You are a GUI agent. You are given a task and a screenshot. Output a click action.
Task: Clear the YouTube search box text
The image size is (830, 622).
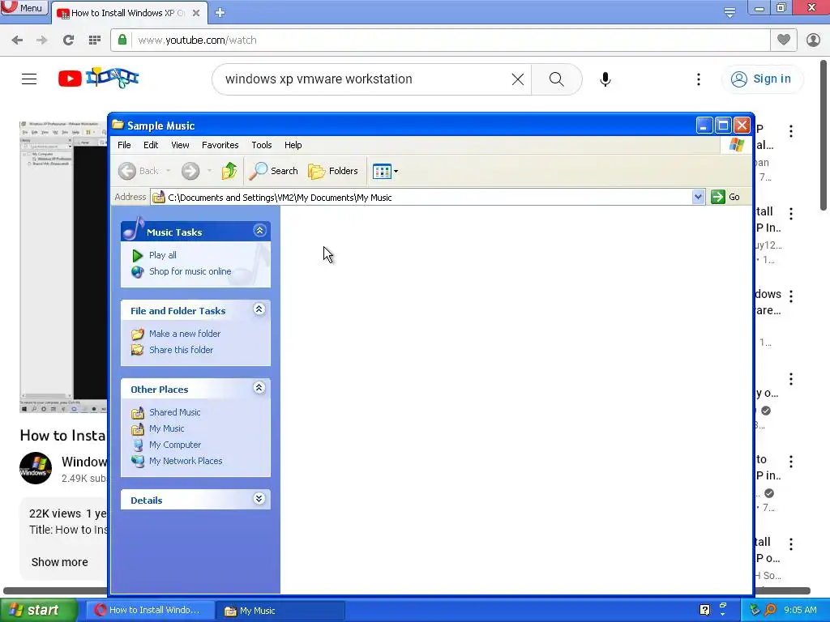coord(518,79)
